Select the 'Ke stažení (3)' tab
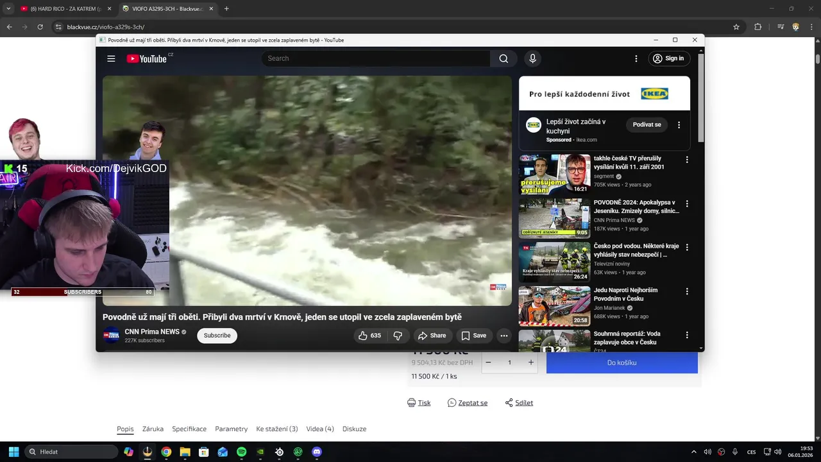821x462 pixels. 277,429
